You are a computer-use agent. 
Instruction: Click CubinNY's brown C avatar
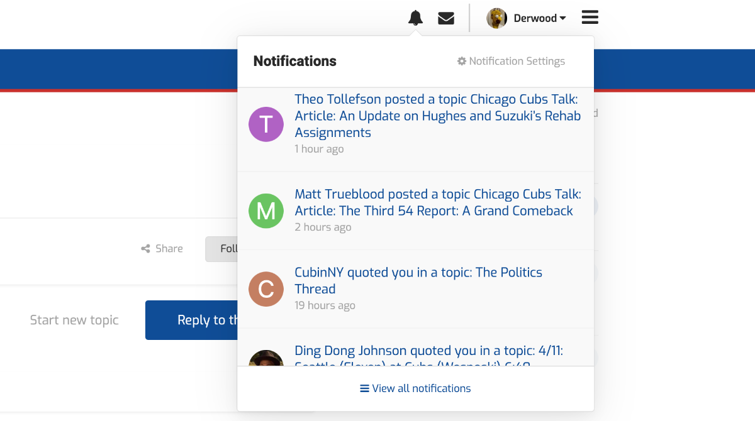pos(266,289)
